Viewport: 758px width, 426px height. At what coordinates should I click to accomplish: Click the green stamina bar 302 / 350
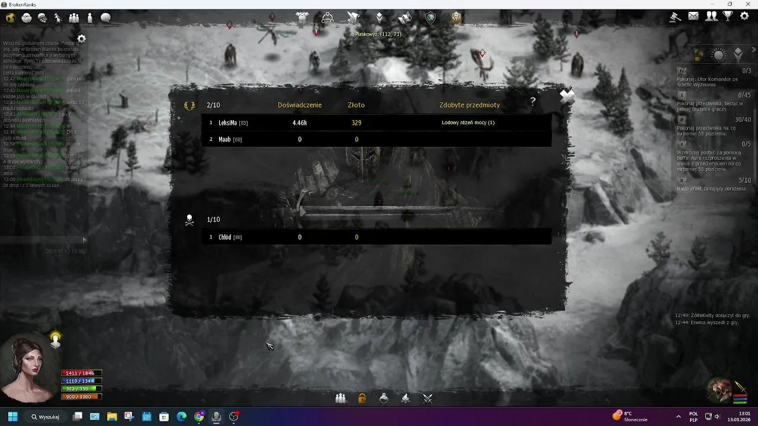pyautogui.click(x=82, y=389)
